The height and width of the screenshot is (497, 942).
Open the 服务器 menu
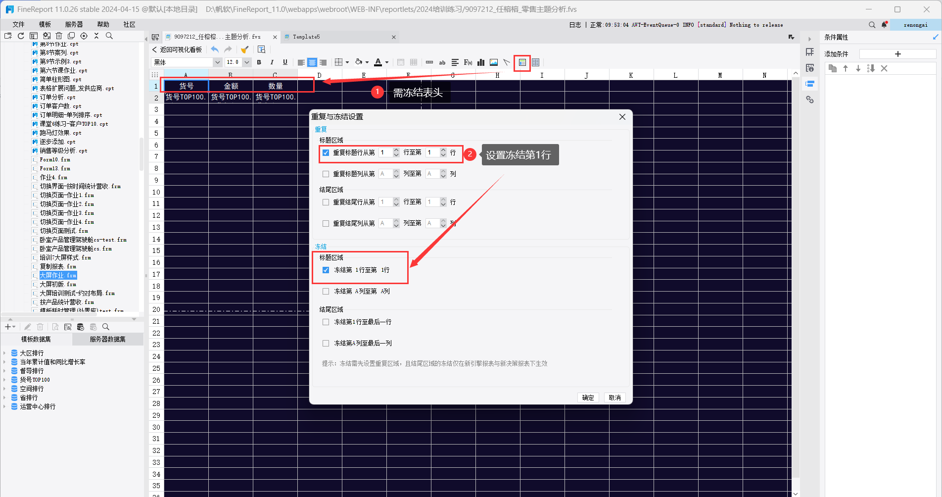tap(74, 24)
